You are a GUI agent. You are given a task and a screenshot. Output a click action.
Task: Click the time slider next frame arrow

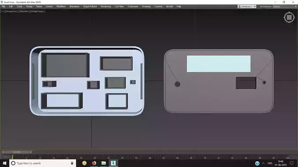pos(30,152)
